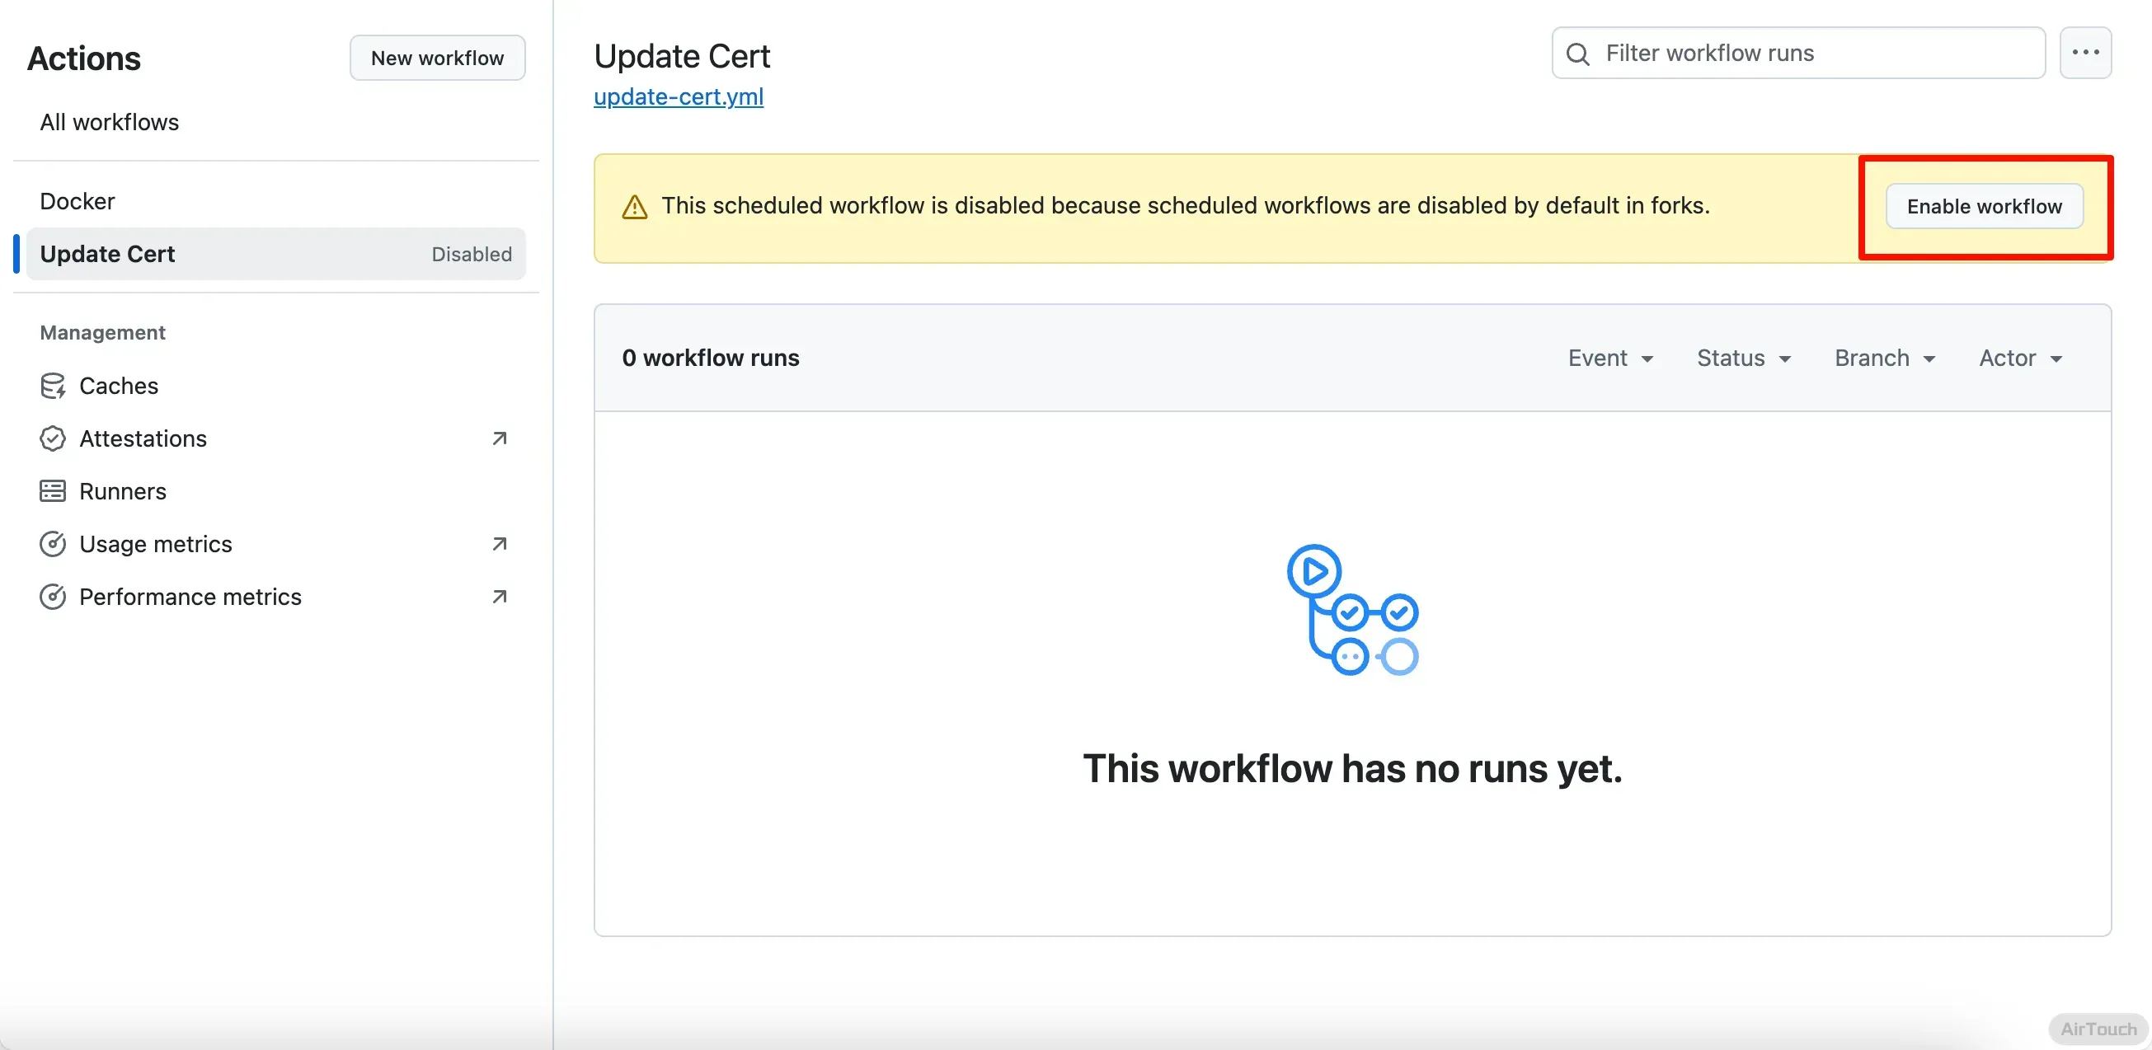This screenshot has height=1050, width=2152.
Task: Click external arrow next to Performance metrics
Action: coord(500,597)
